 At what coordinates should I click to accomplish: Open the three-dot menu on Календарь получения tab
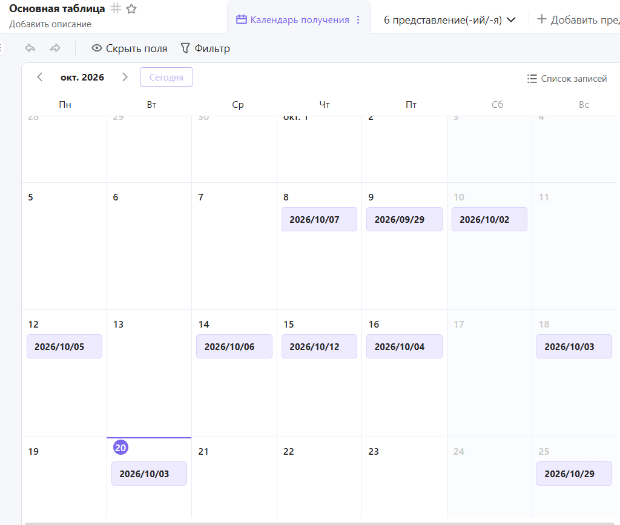pos(358,20)
